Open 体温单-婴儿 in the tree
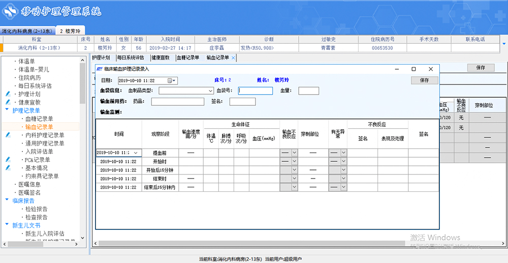 click(x=34, y=69)
